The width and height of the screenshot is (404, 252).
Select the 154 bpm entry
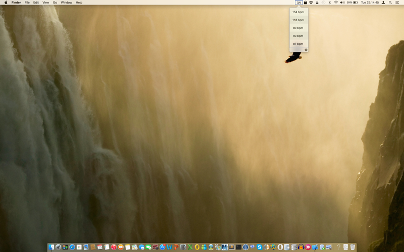point(298,12)
